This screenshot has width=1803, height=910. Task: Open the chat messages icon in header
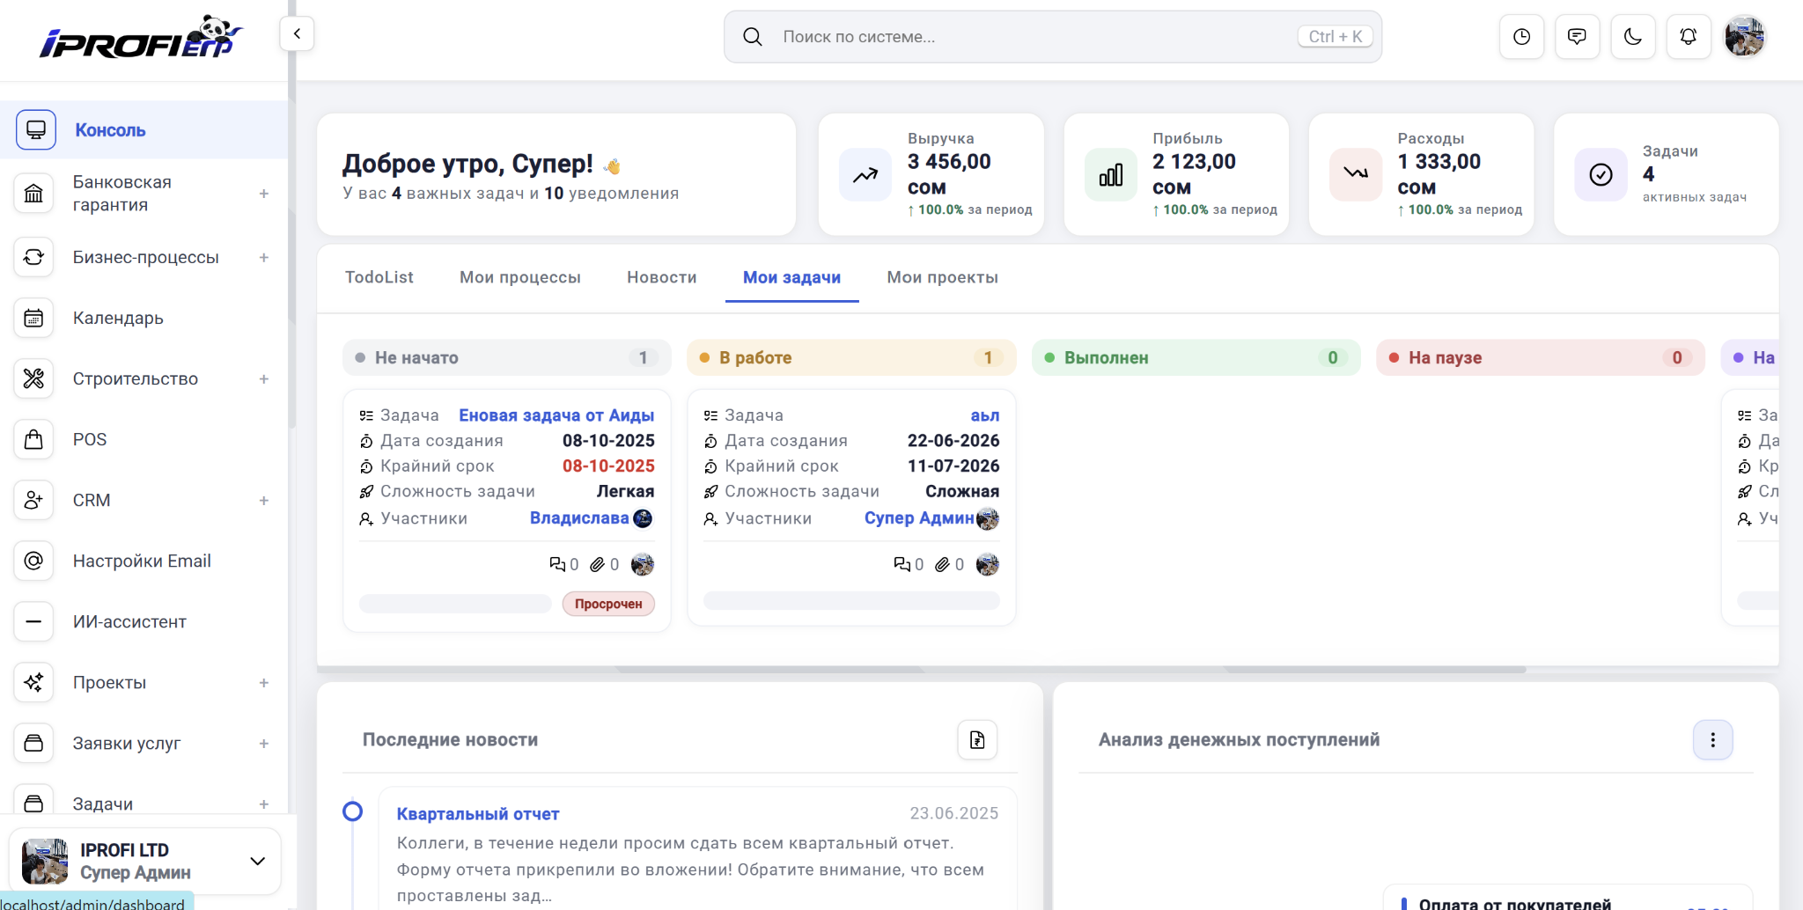click(1577, 37)
